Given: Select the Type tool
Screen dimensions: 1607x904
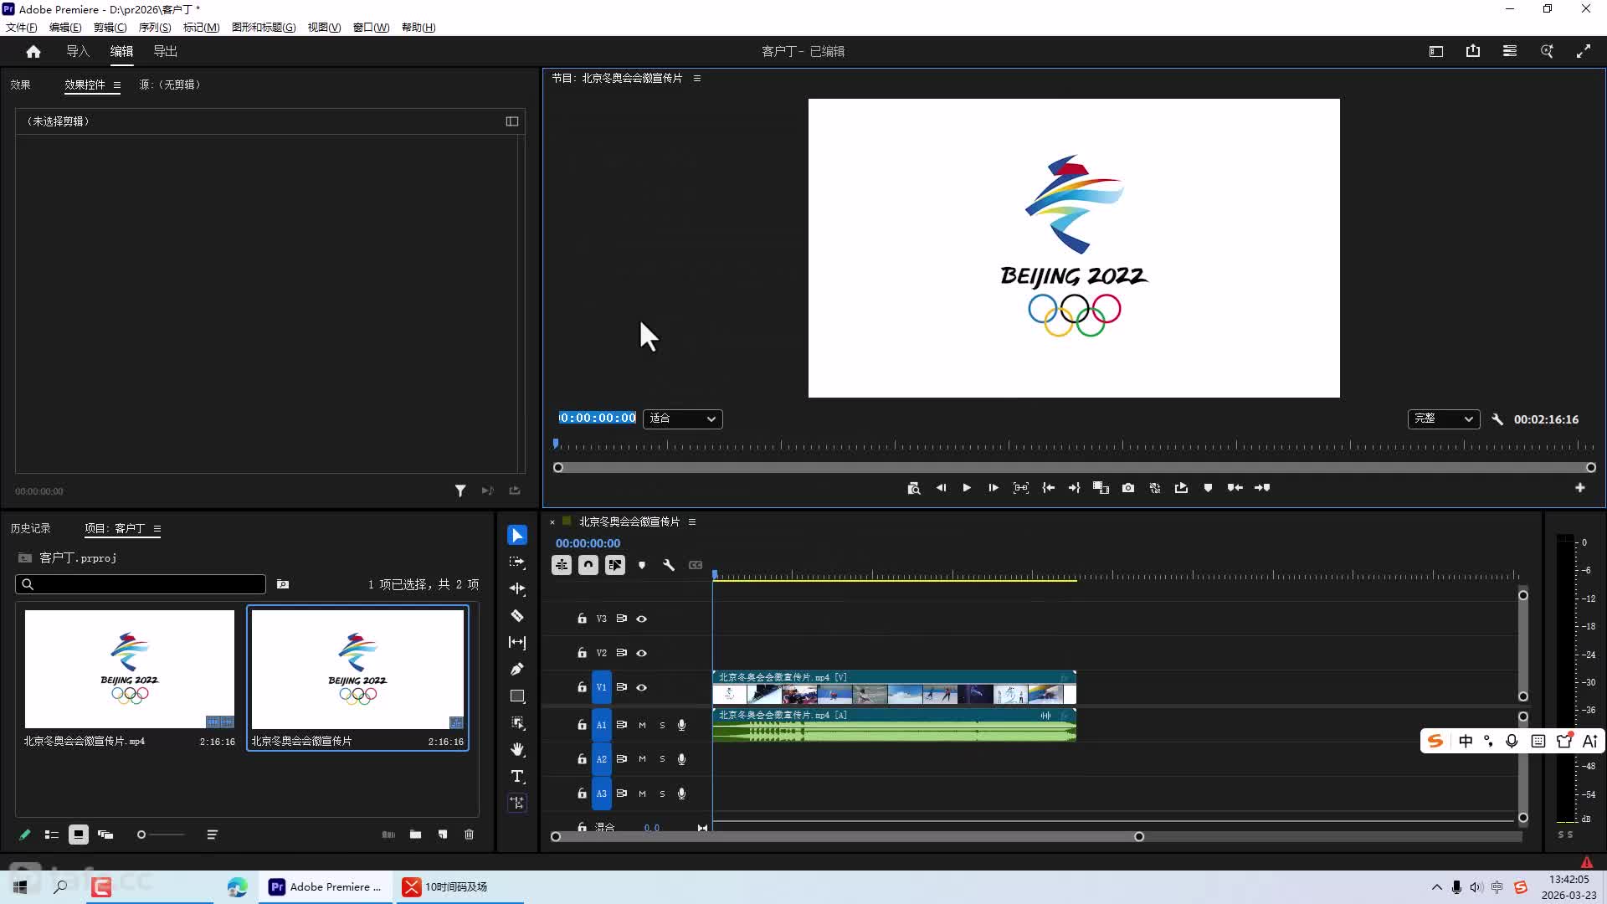Looking at the screenshot, I should [x=517, y=776].
